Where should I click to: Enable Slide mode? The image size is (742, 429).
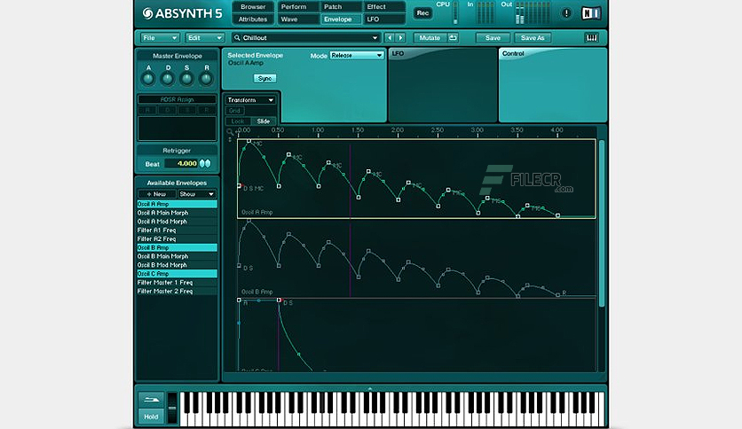point(263,121)
